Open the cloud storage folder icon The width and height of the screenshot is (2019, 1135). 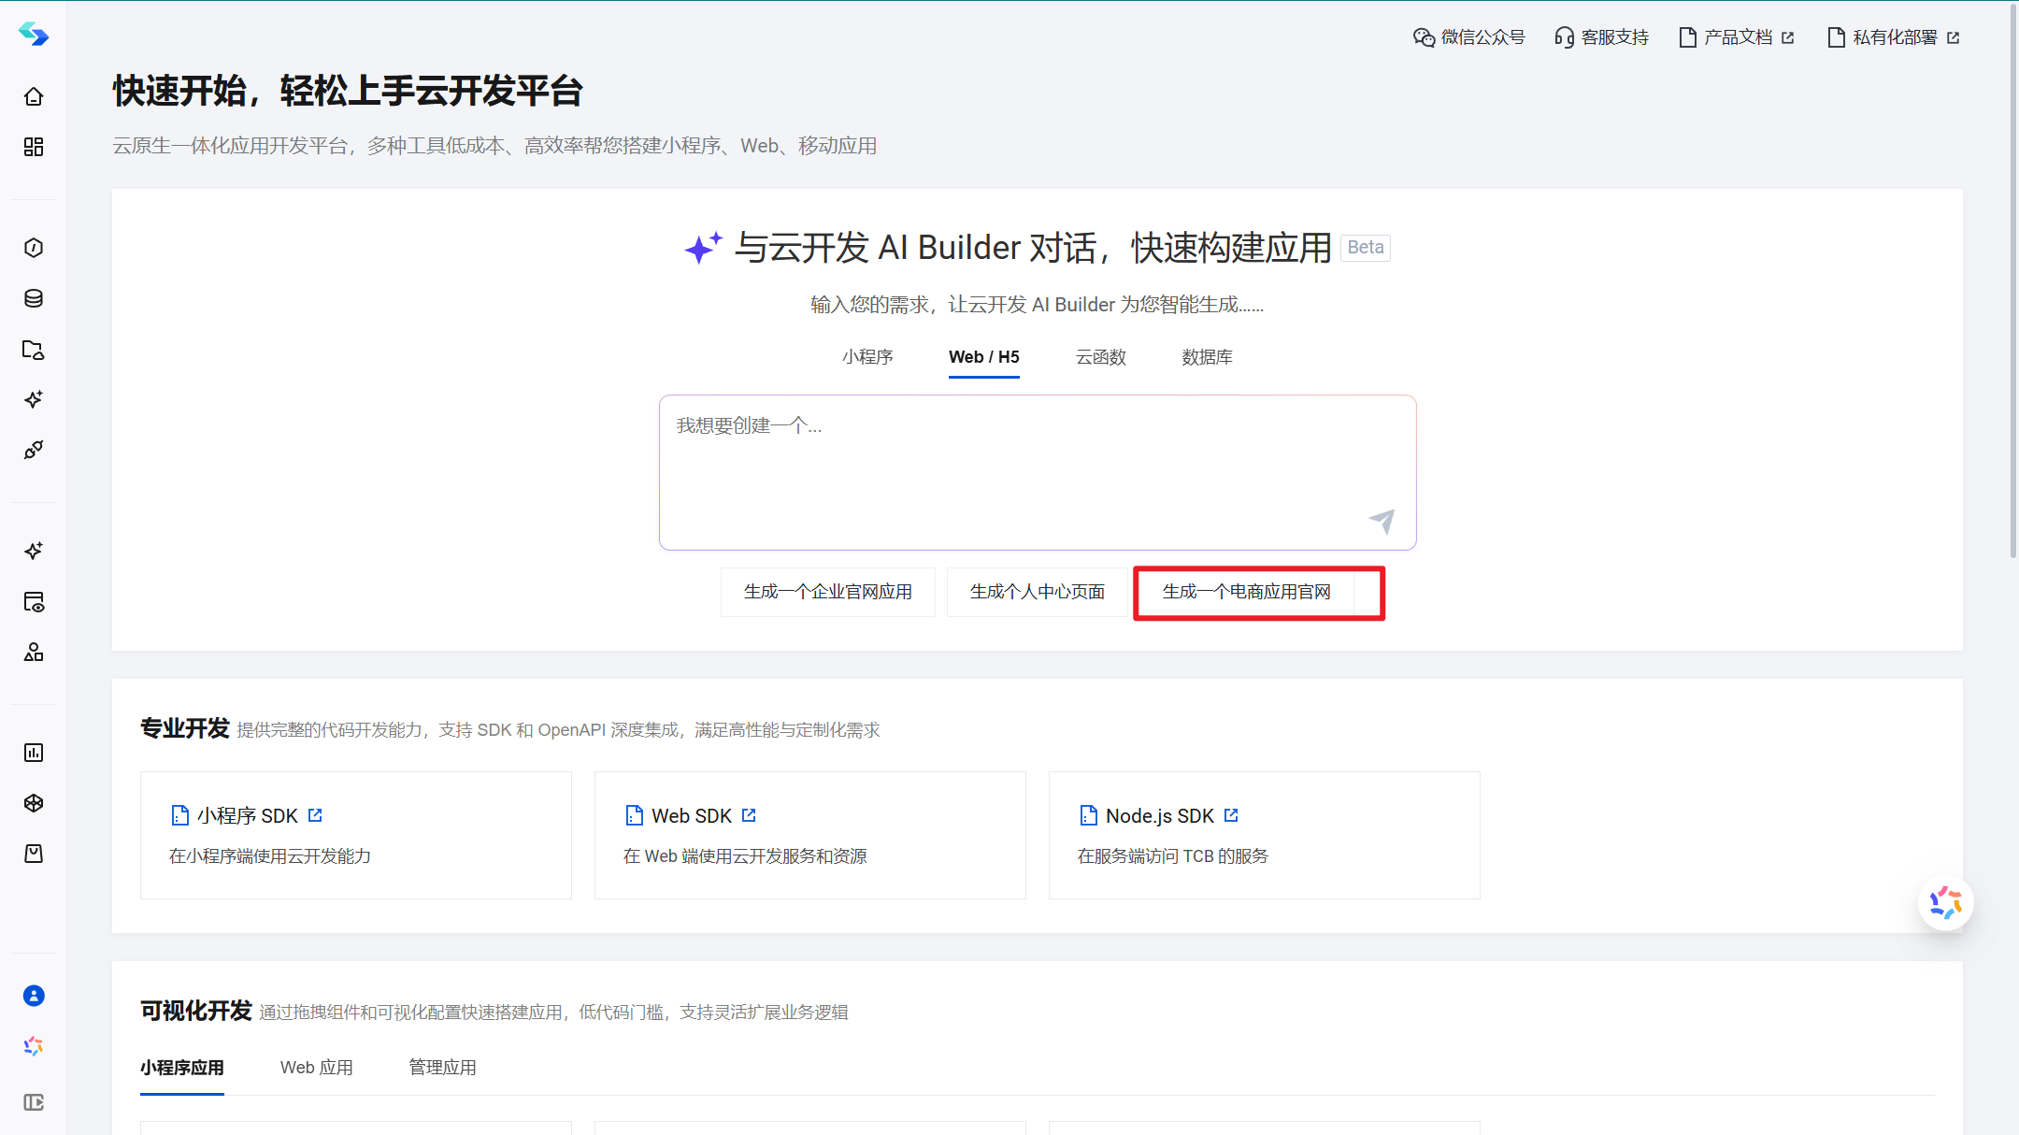point(34,349)
